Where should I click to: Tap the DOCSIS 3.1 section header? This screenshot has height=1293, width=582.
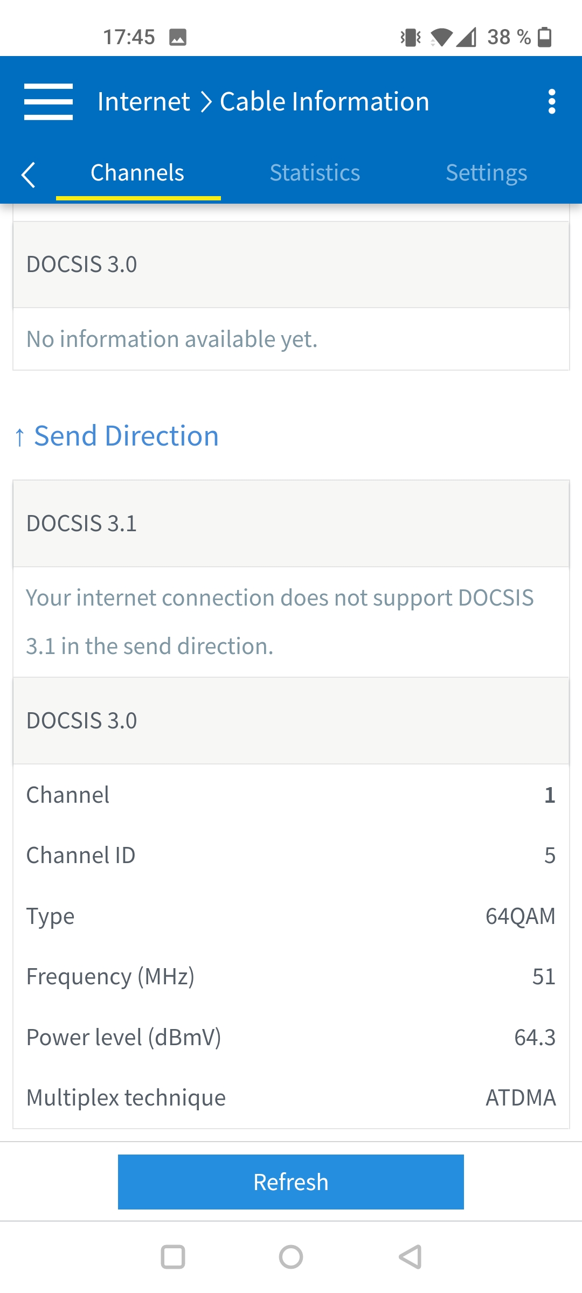pyautogui.click(x=291, y=524)
